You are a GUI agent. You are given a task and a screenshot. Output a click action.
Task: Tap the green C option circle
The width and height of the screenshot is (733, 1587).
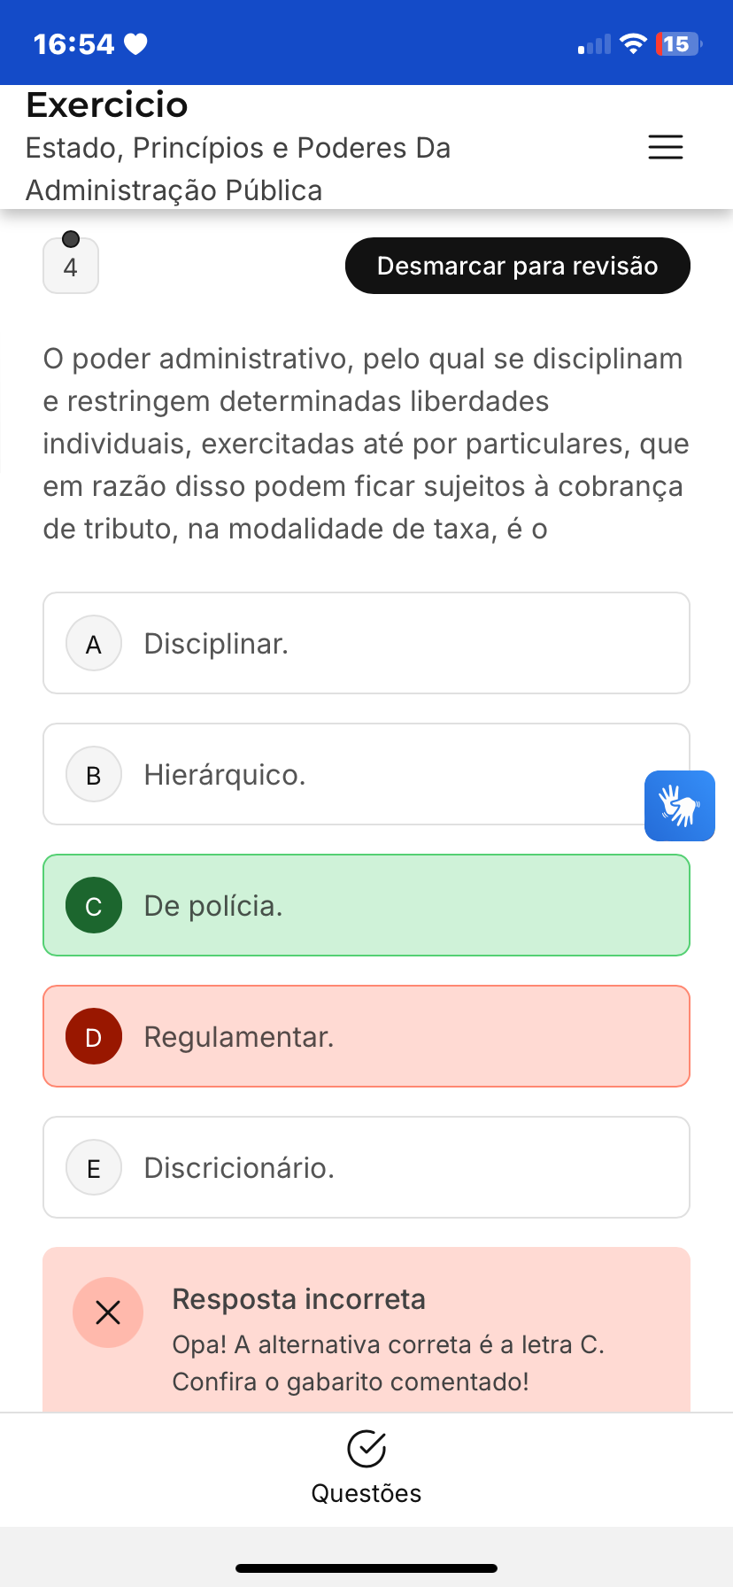point(94,906)
